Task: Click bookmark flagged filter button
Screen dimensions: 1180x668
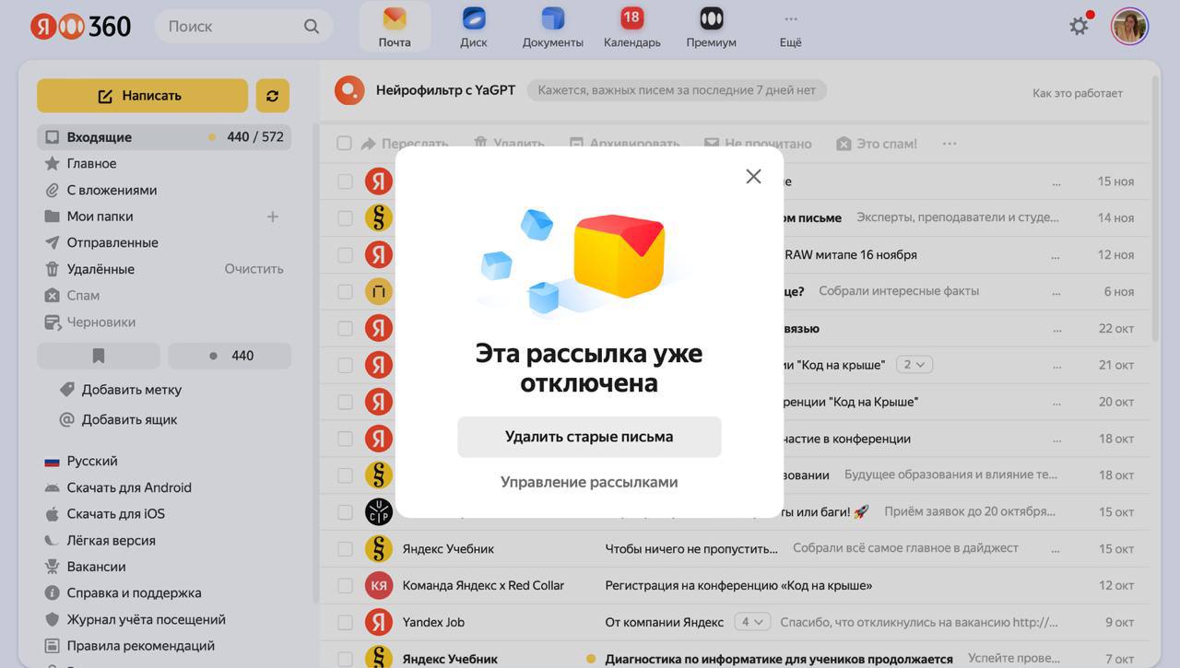Action: click(x=99, y=356)
